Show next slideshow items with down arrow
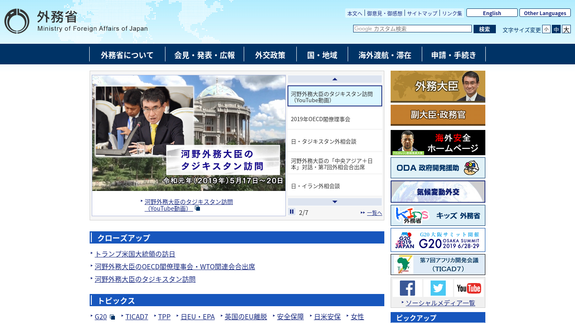 pyautogui.click(x=335, y=202)
